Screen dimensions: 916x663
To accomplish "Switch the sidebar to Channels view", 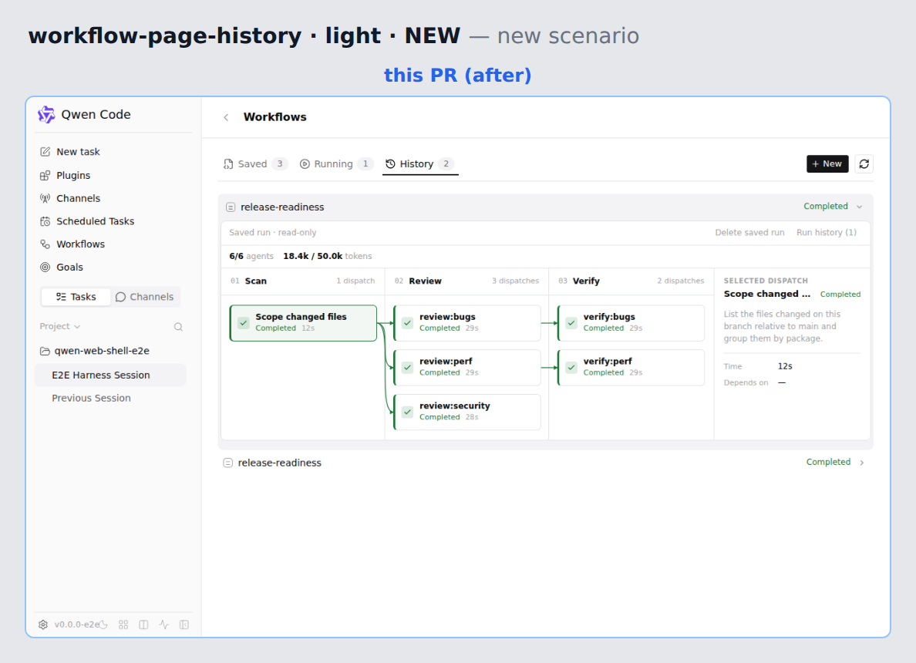I will coord(145,297).
